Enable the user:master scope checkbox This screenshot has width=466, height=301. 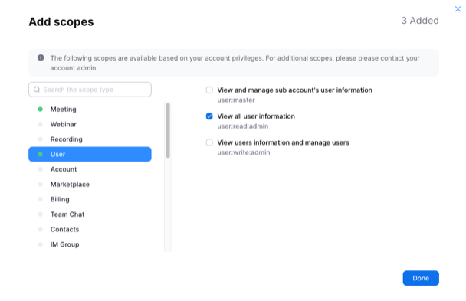click(x=209, y=90)
